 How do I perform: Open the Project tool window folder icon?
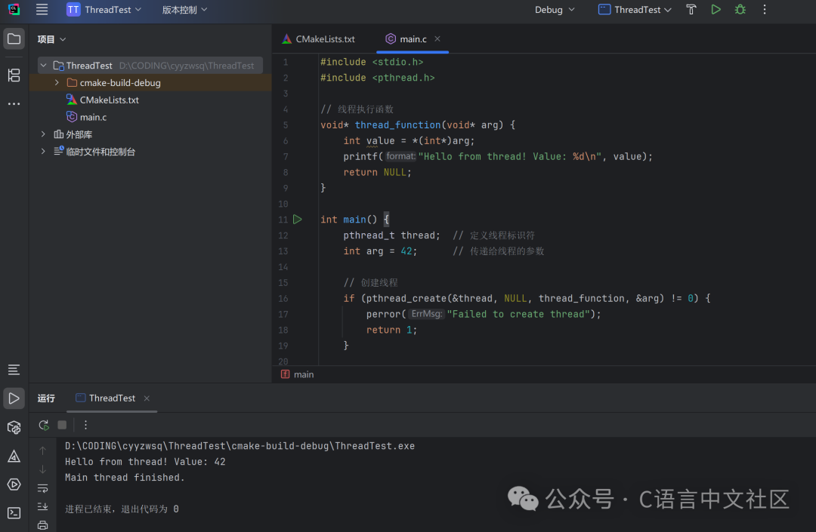tap(14, 39)
